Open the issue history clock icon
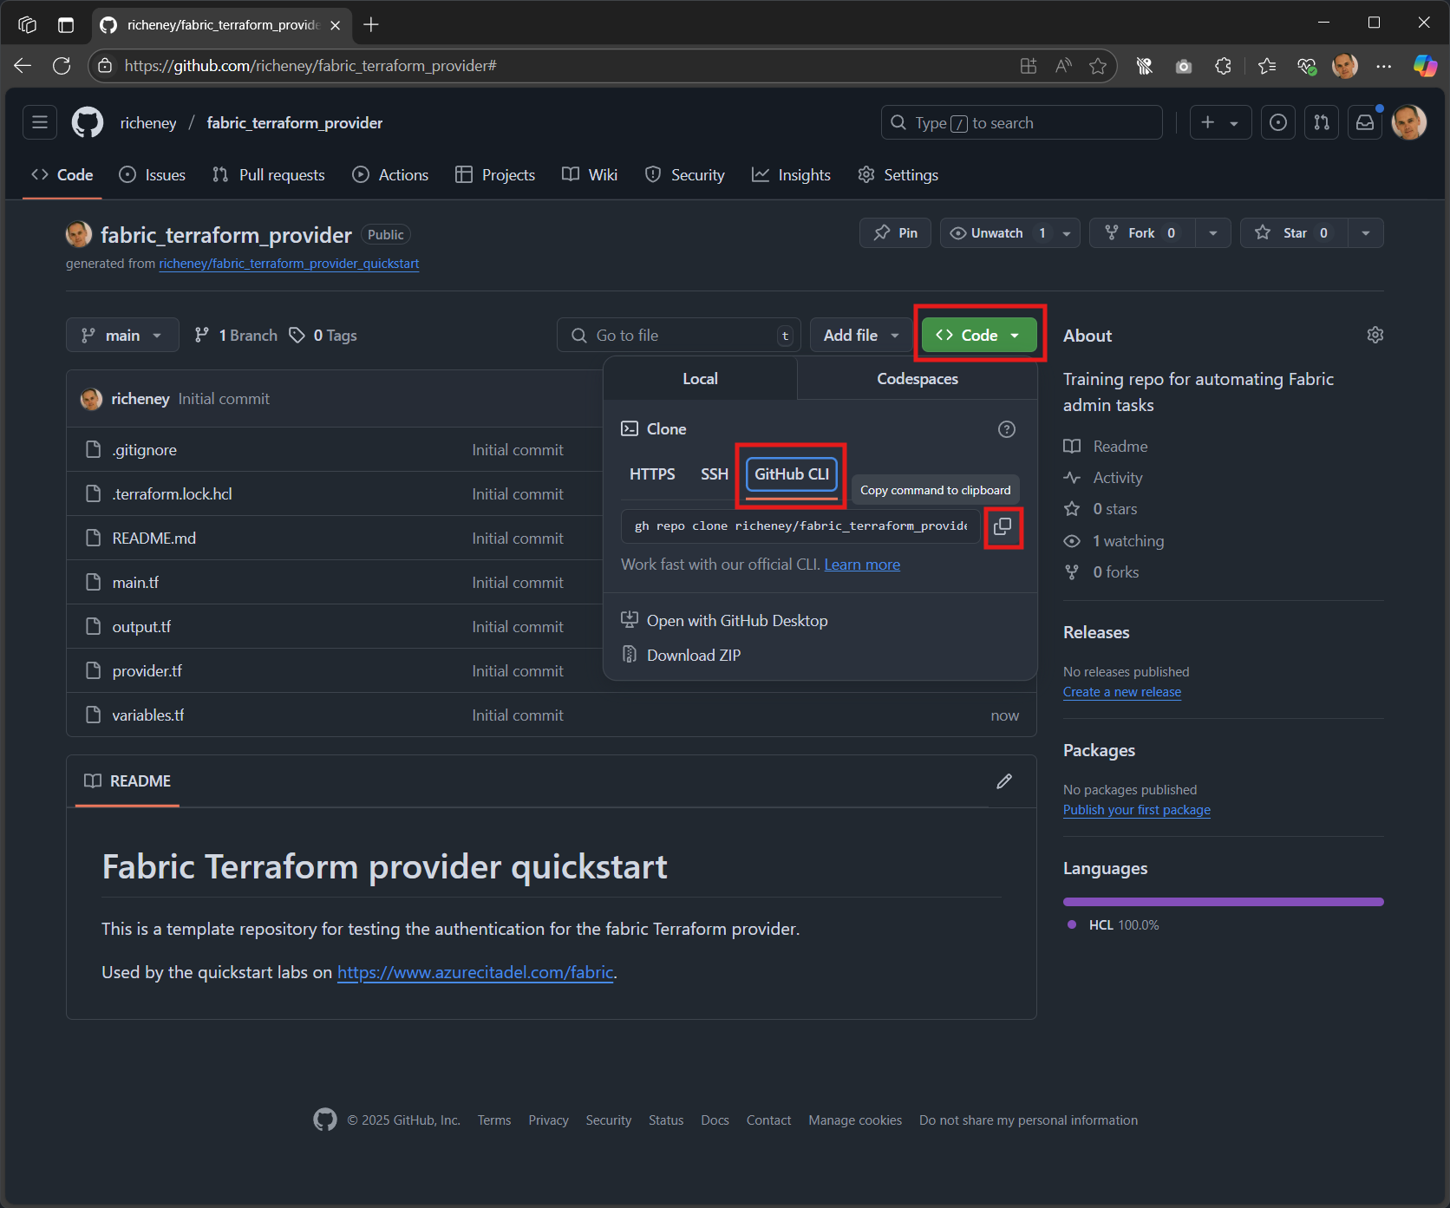 [1277, 122]
